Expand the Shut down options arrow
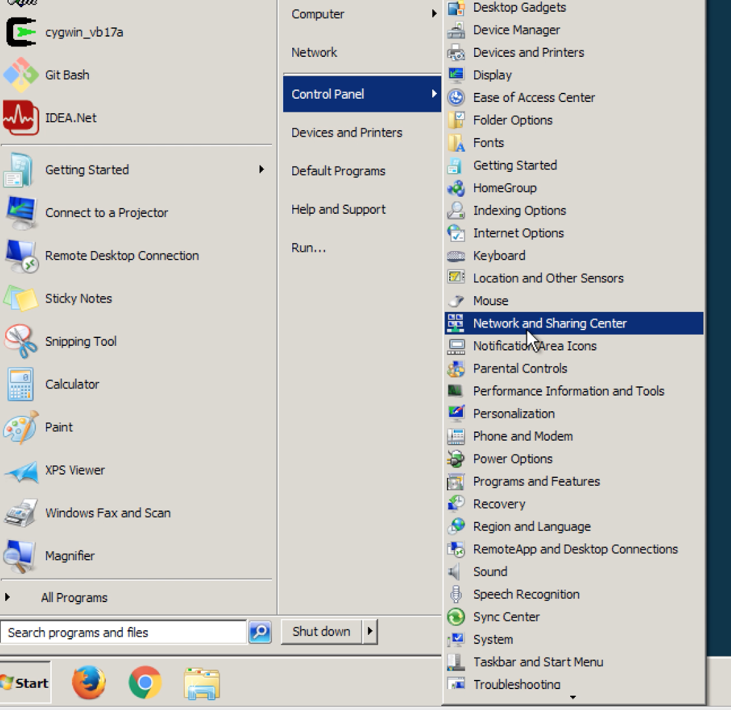Viewport: 731px width, 710px height. (370, 632)
